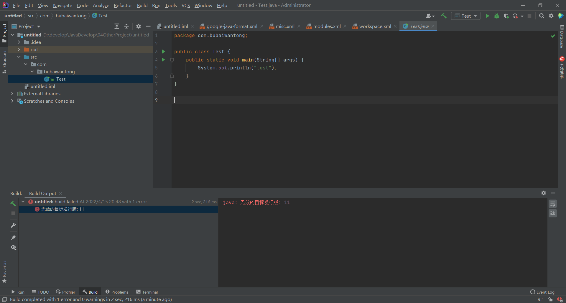This screenshot has width=566, height=303.
Task: Toggle pin tab icon in Build panel
Action: [13, 237]
